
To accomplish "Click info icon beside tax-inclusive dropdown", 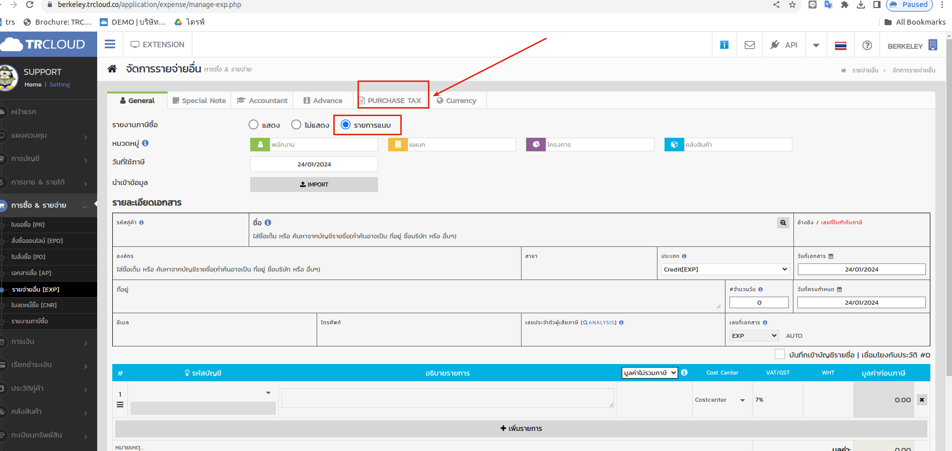I will [684, 373].
